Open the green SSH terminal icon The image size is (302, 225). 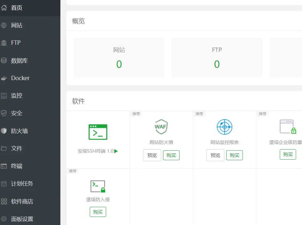tap(98, 132)
